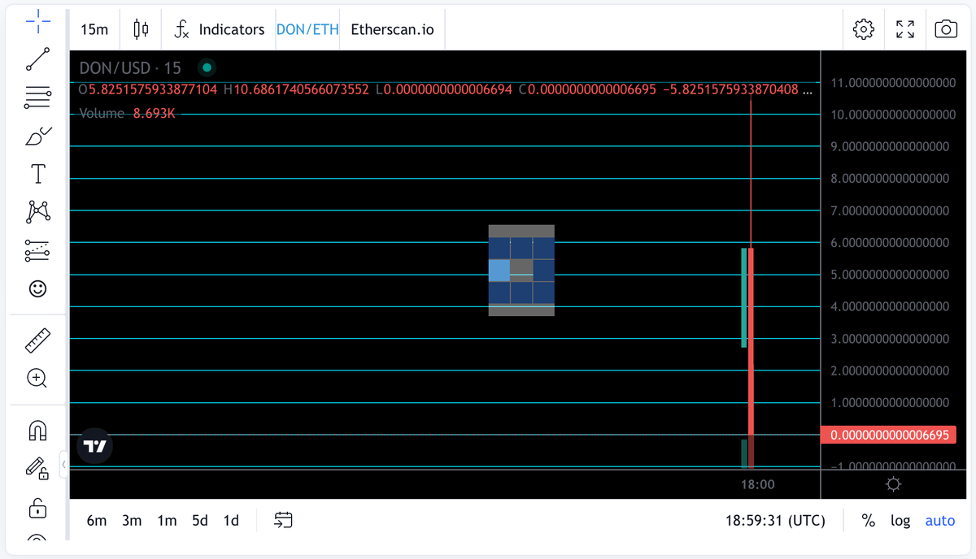The width and height of the screenshot is (976, 559).
Task: Toggle percentage scale
Action: click(x=869, y=521)
